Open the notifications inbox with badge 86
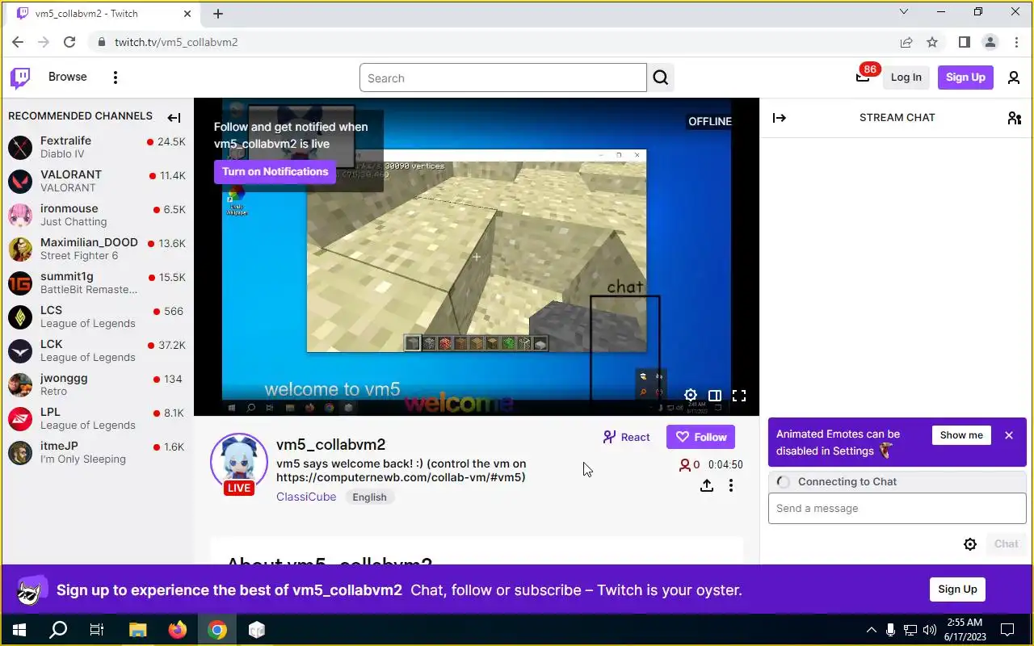The image size is (1034, 646). (863, 78)
